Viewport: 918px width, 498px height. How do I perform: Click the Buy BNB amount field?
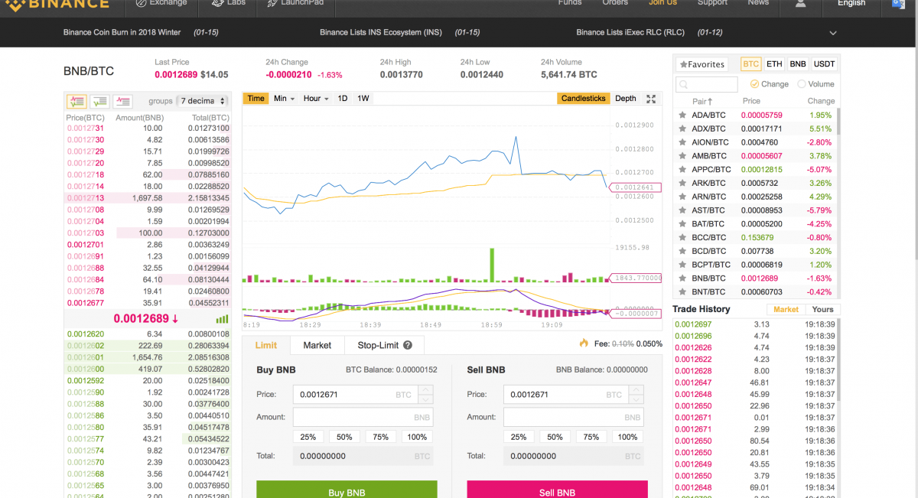tap(363, 417)
